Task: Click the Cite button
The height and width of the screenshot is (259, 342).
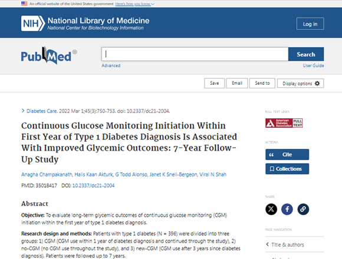Action: point(287,155)
